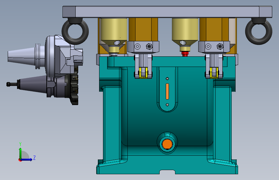Click the red origin ball of the triad
The image size is (279, 180).
[x=20, y=160]
